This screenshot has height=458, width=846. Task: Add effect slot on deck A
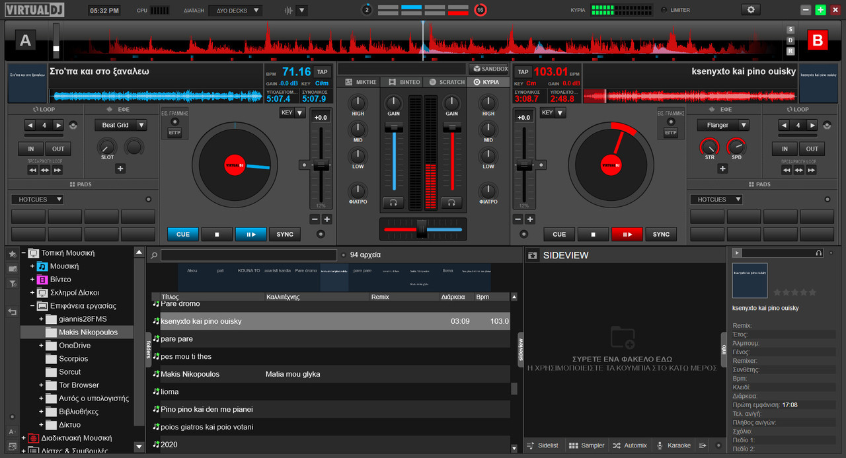coord(120,169)
